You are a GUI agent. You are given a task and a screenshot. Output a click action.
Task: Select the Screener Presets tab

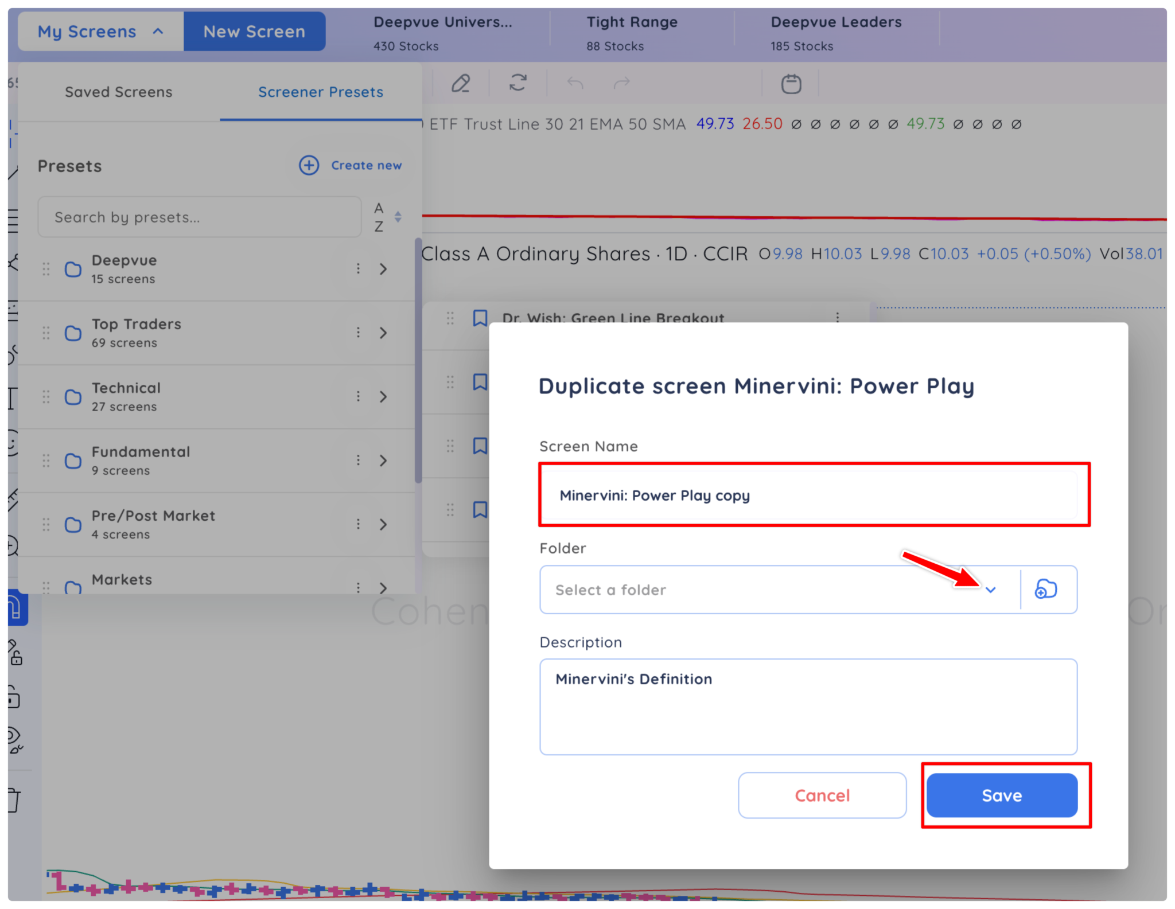(320, 92)
